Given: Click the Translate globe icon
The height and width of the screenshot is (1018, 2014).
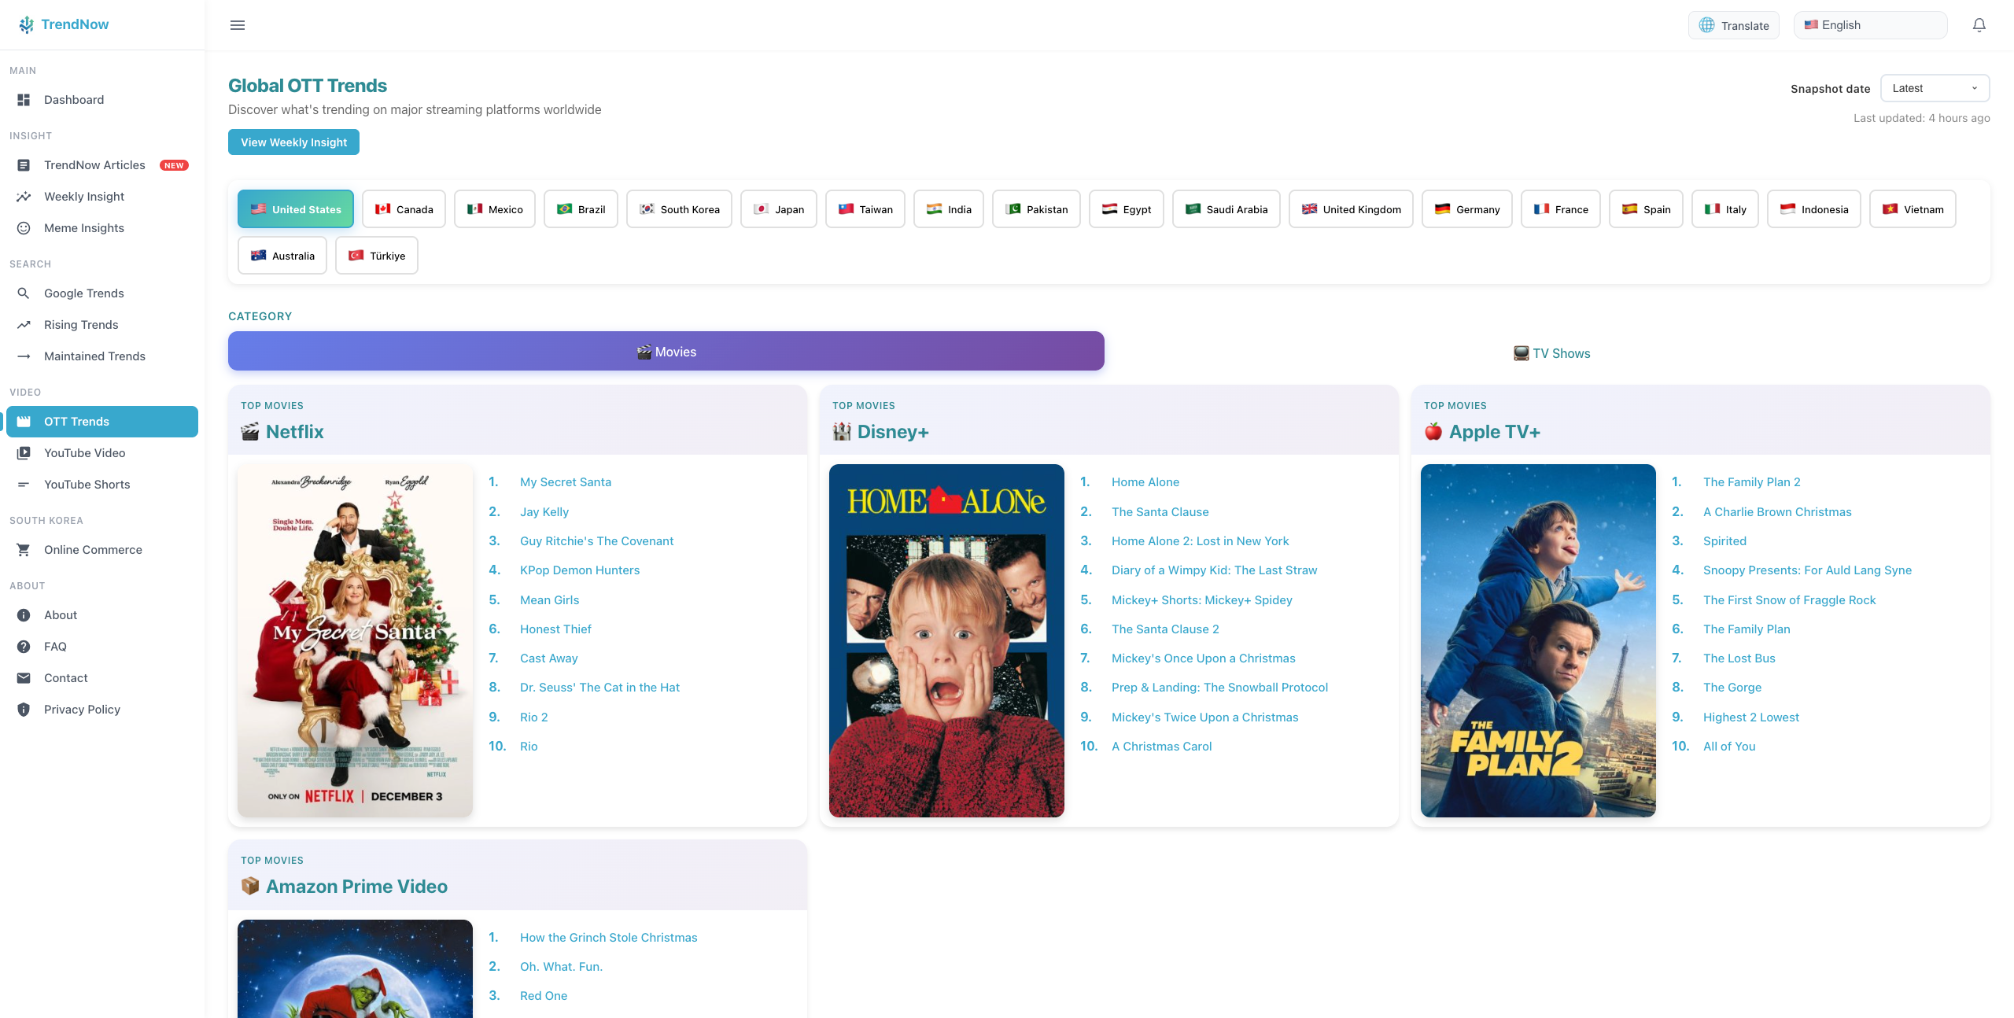Looking at the screenshot, I should tap(1706, 24).
